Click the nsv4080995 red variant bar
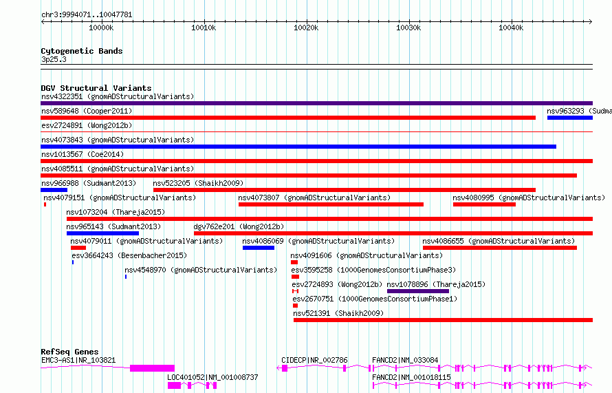The width and height of the screenshot is (612, 393). coord(484,204)
